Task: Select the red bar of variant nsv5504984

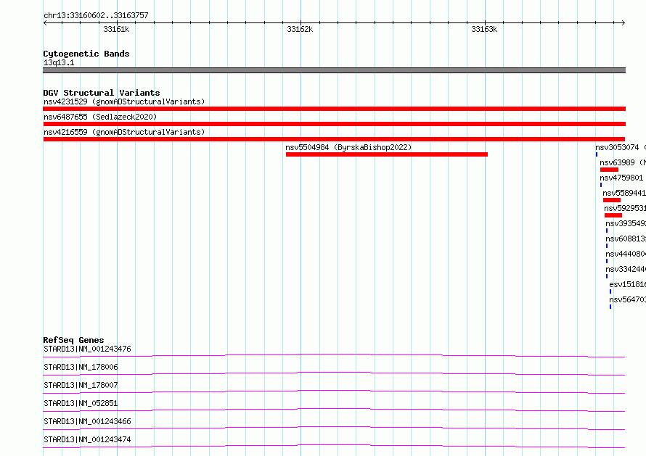Action: pos(387,154)
